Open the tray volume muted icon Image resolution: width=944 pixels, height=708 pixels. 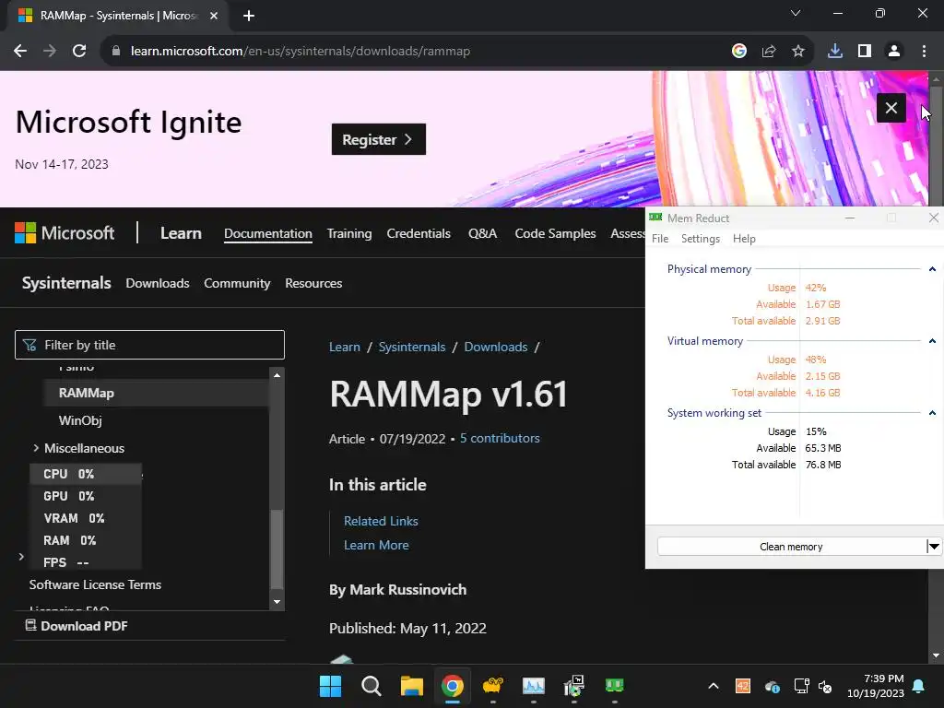[x=825, y=686]
